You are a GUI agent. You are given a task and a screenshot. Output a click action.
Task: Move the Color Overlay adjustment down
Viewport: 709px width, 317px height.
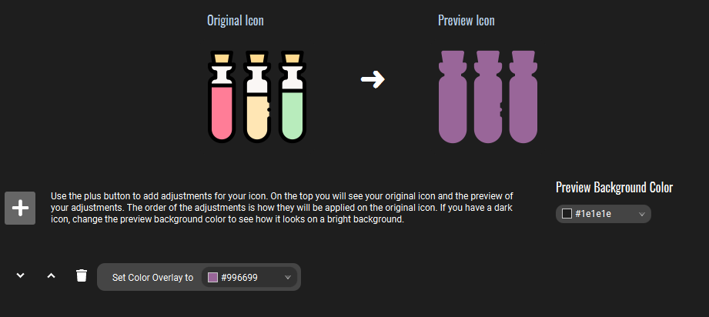pos(21,275)
